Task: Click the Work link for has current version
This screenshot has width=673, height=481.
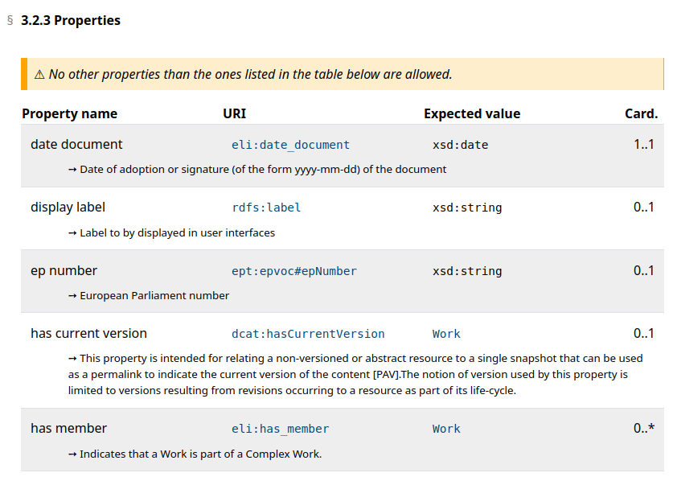Action: [x=446, y=334]
